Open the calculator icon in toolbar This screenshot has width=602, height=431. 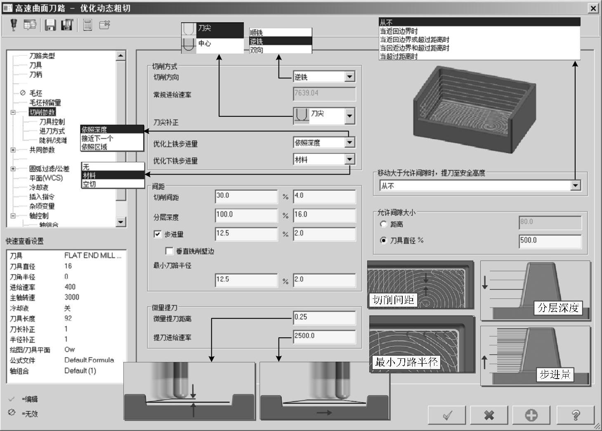(87, 25)
